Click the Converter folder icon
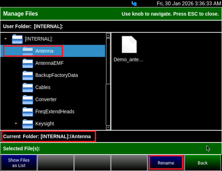Image resolution: width=222 pixels, height=171 pixels. (x=27, y=100)
